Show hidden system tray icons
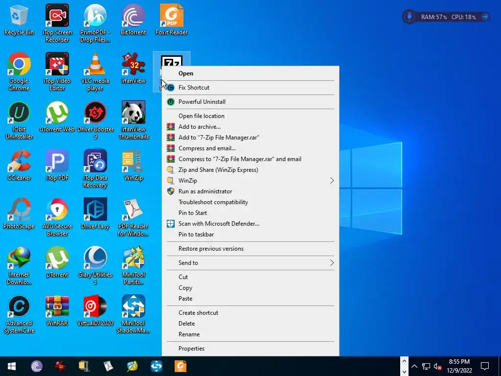Image resolution: width=501 pixels, height=376 pixels. pyautogui.click(x=414, y=366)
